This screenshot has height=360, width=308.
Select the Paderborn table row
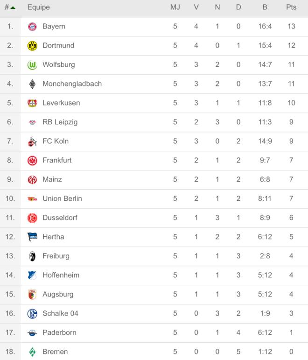pos(154,333)
